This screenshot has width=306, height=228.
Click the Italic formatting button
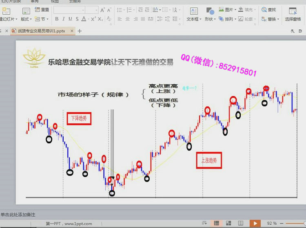pos(63,19)
